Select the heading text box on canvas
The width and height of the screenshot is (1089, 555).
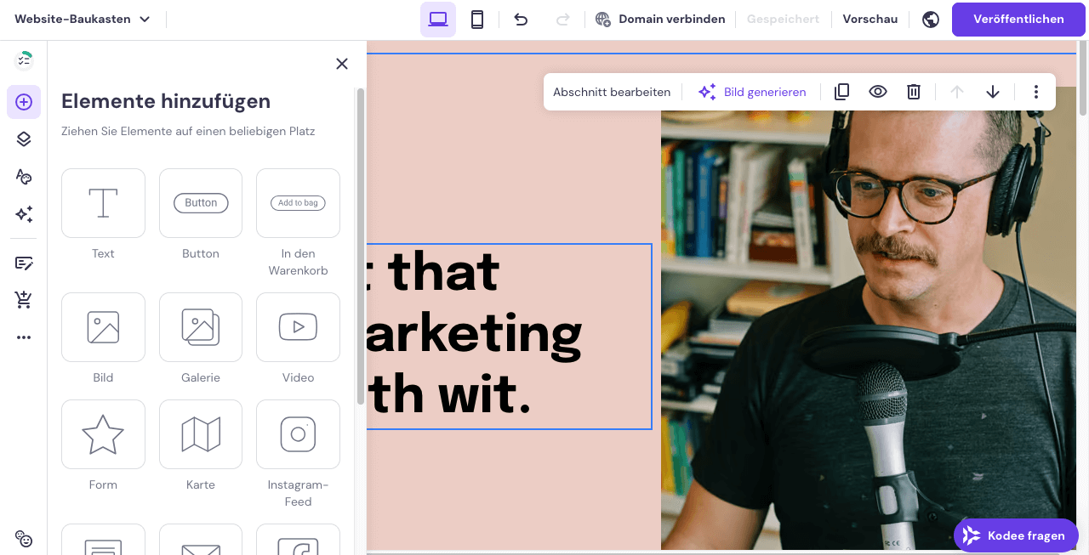(509, 337)
